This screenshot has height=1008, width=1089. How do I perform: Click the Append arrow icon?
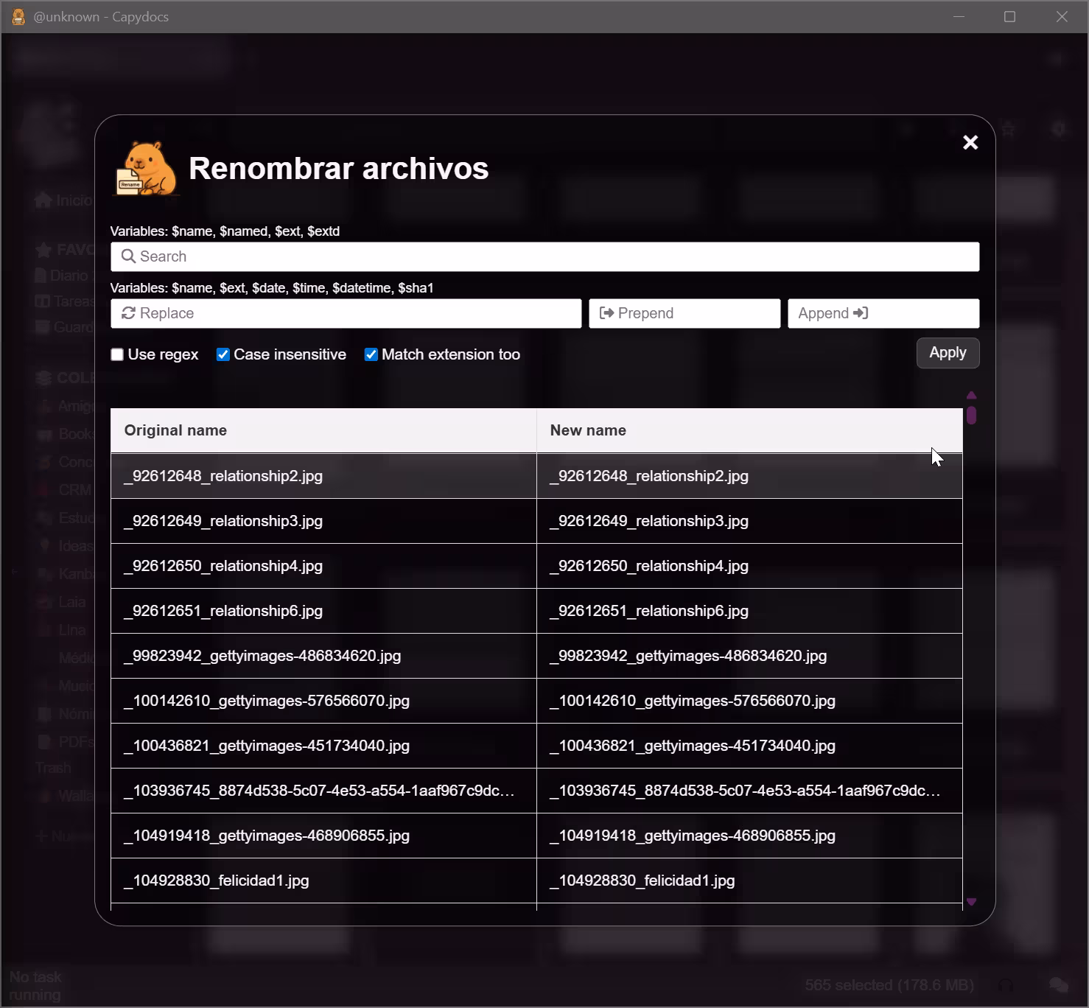(x=861, y=313)
